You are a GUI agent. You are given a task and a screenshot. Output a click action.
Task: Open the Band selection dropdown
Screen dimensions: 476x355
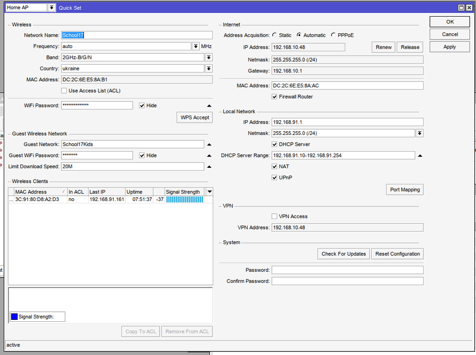point(208,58)
